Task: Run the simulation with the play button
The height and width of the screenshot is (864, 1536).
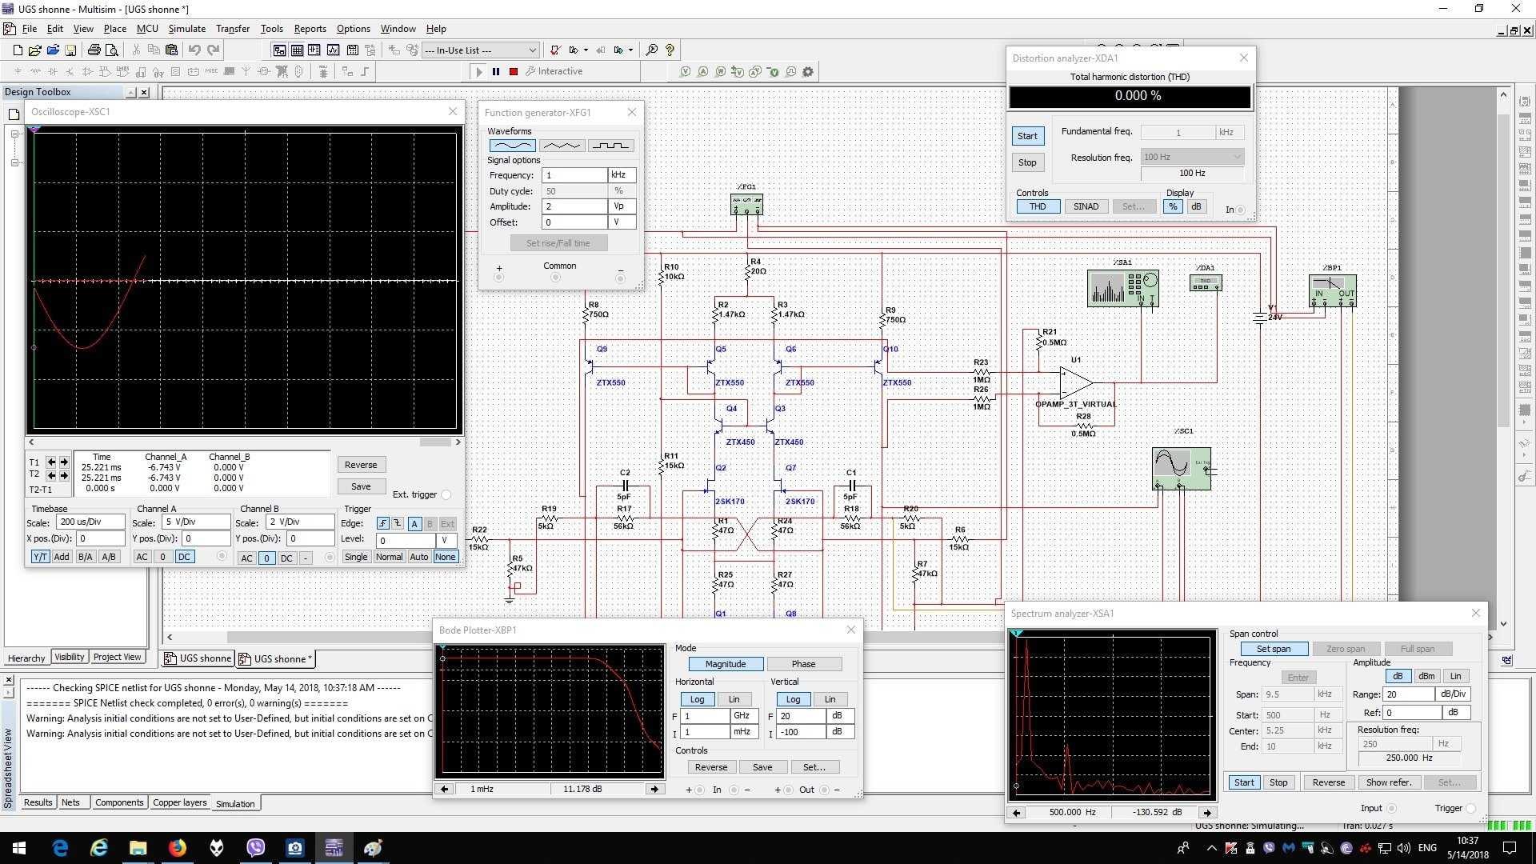Action: (x=478, y=71)
